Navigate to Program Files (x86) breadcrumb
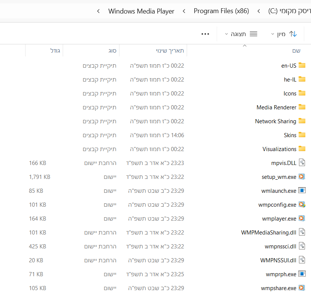The image size is (311, 298). click(221, 11)
